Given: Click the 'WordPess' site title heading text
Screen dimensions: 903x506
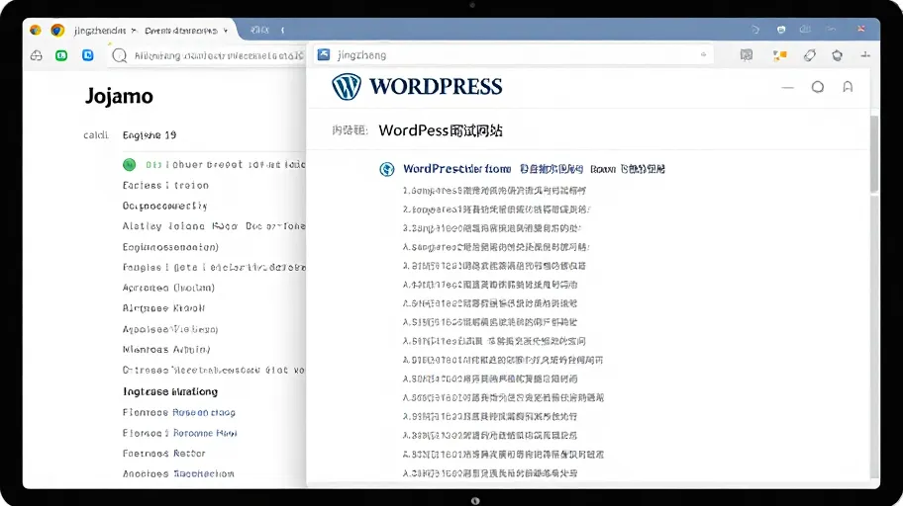Looking at the screenshot, I should point(441,130).
